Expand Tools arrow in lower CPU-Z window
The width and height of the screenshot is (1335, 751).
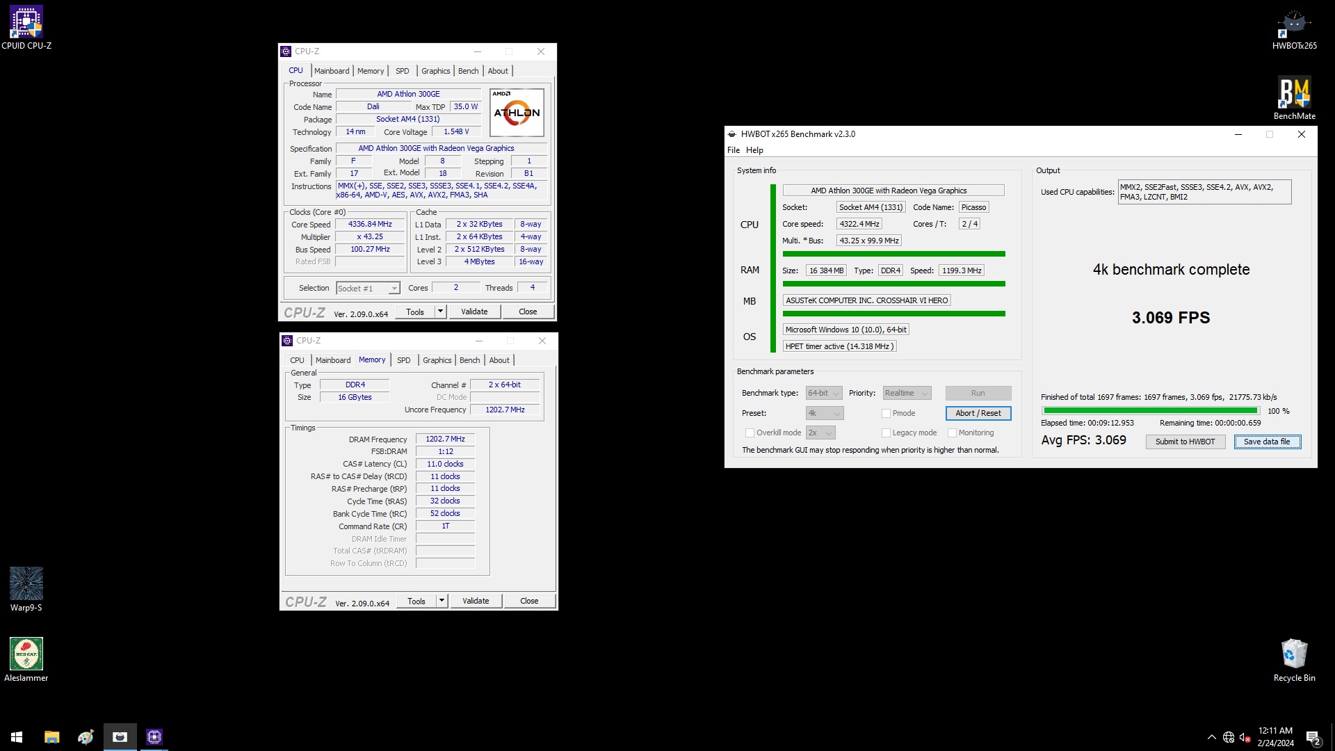[442, 601]
